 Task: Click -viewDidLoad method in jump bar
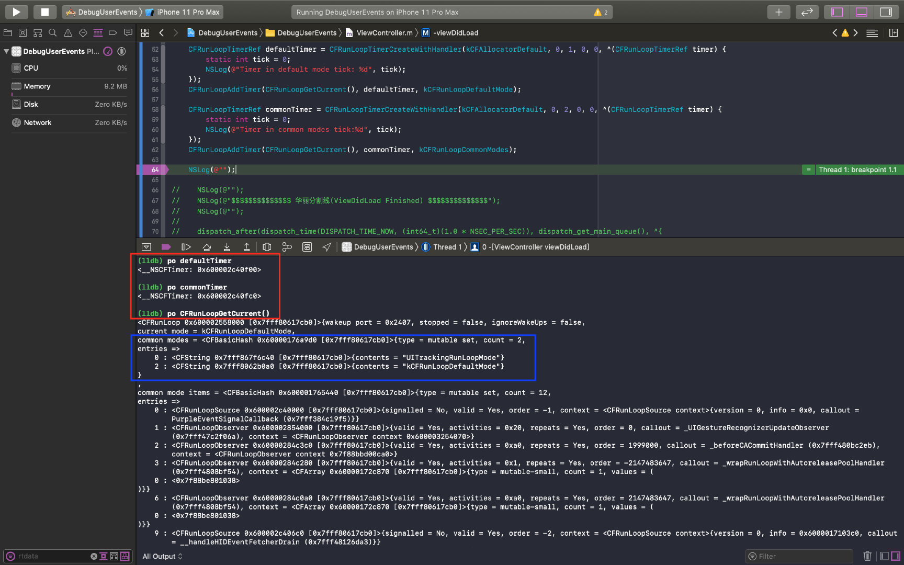click(x=450, y=32)
